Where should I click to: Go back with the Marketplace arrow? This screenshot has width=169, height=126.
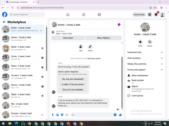coord(4,22)
